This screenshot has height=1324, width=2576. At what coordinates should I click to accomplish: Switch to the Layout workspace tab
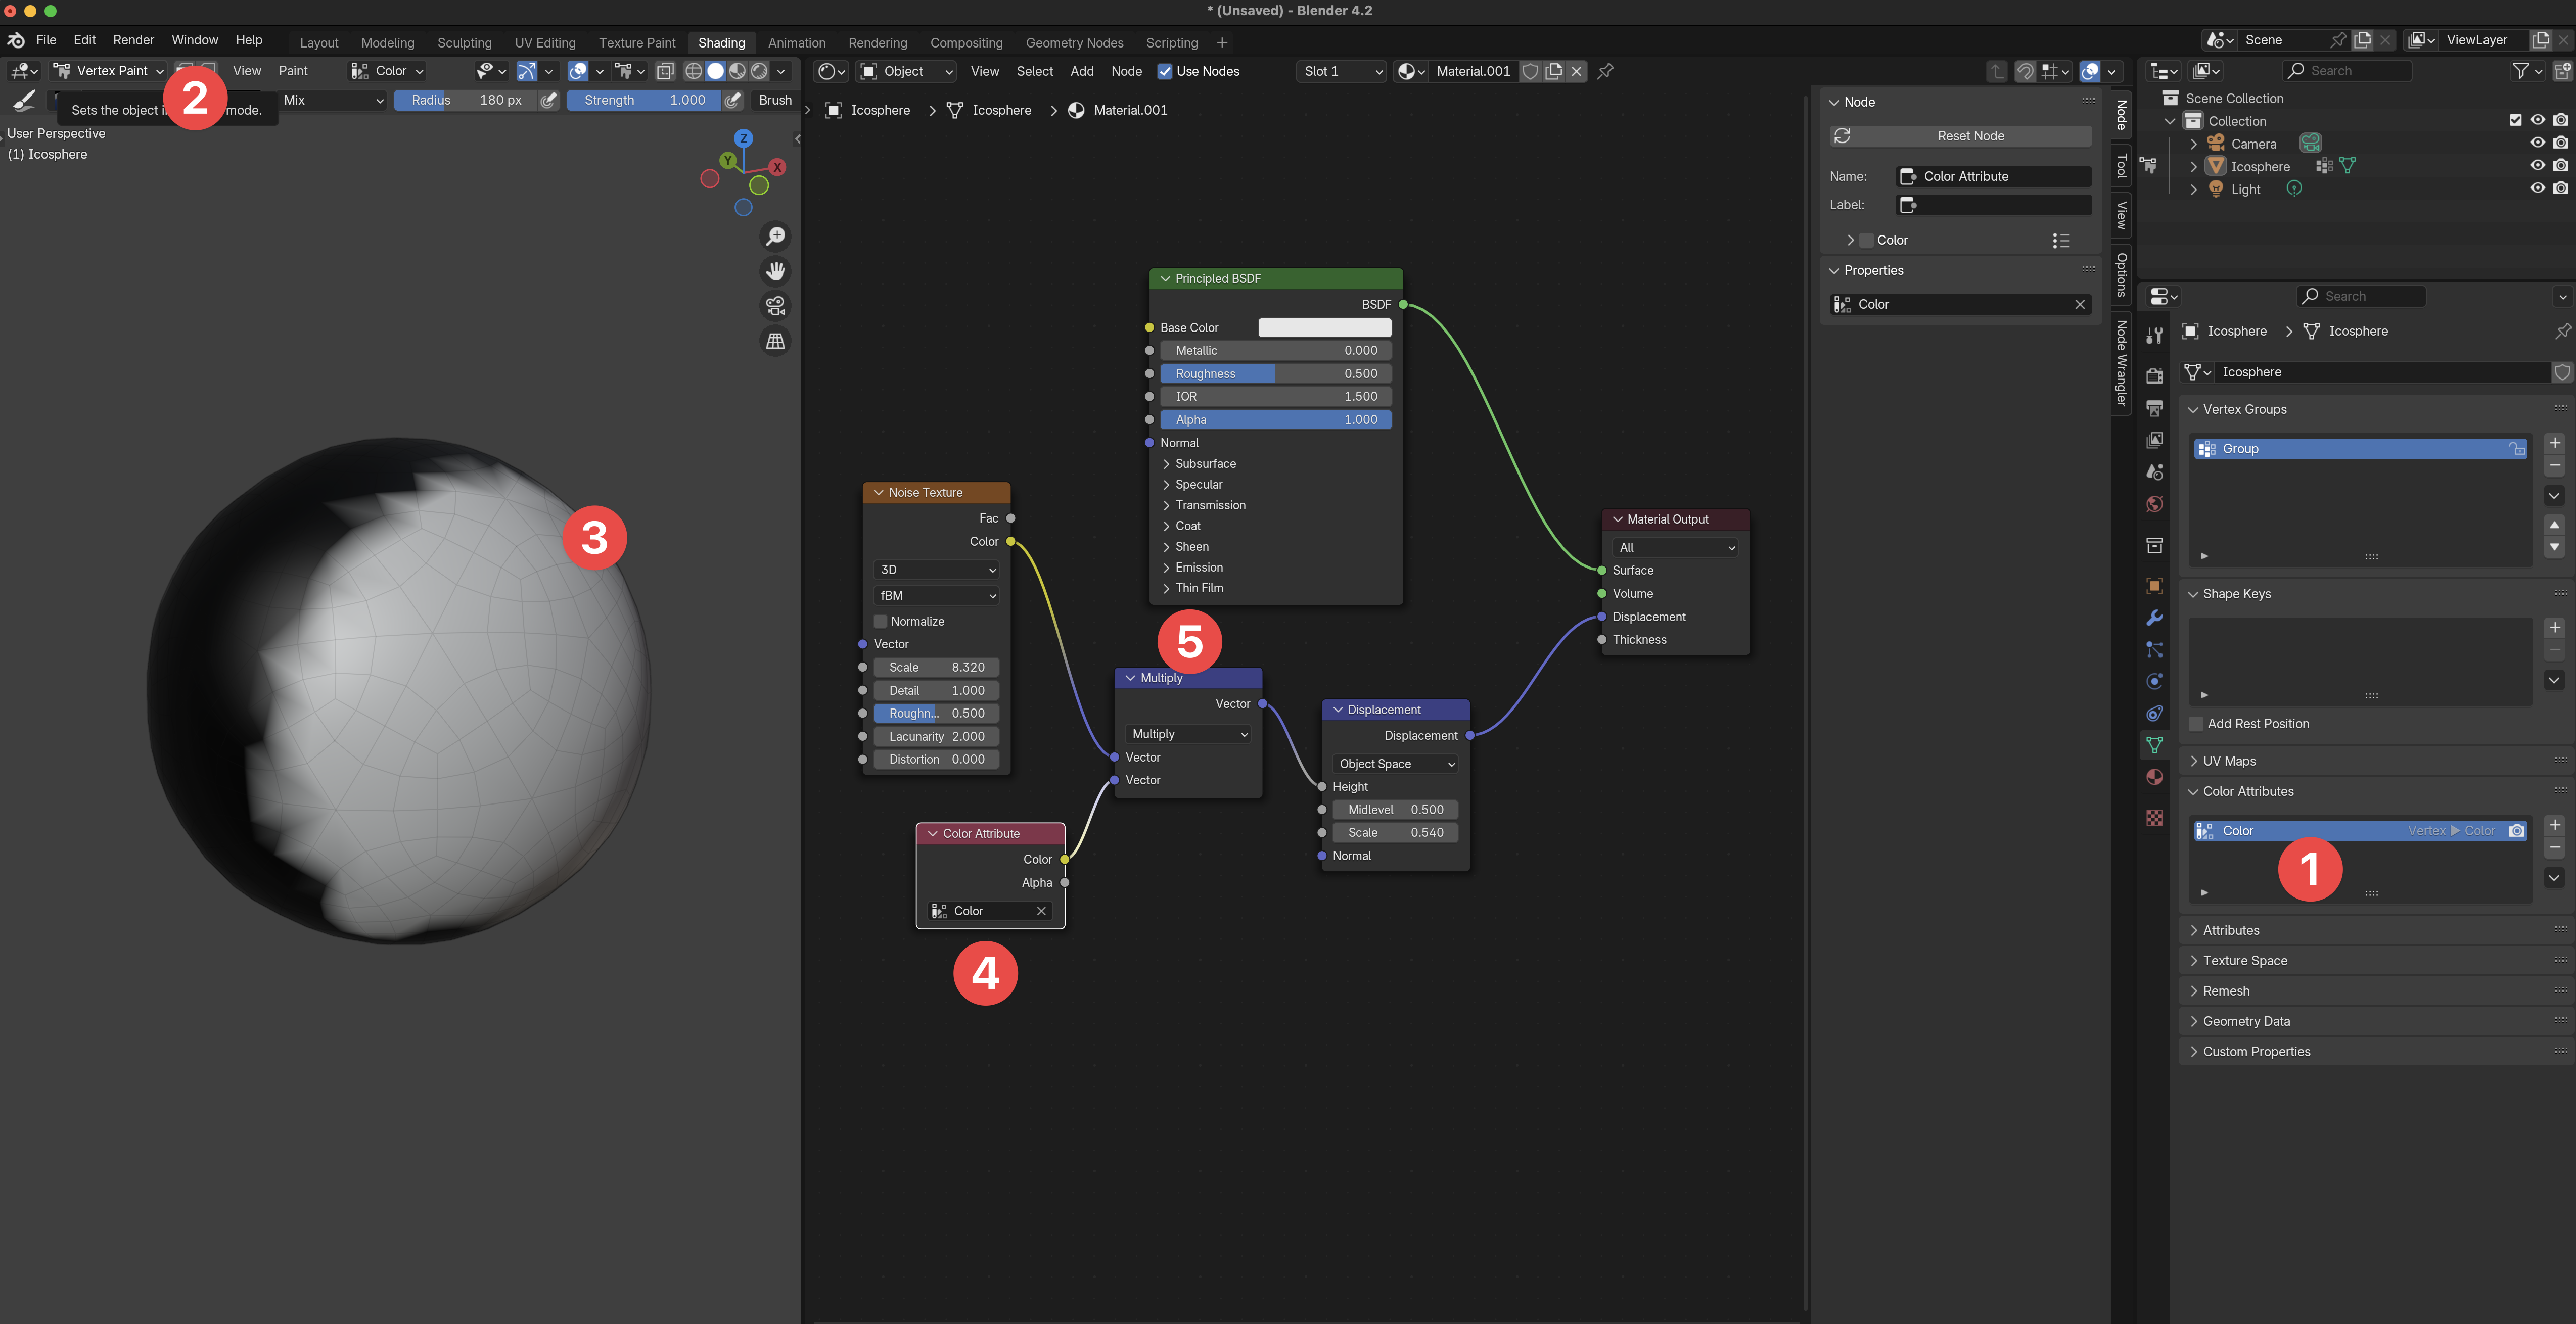(x=319, y=43)
